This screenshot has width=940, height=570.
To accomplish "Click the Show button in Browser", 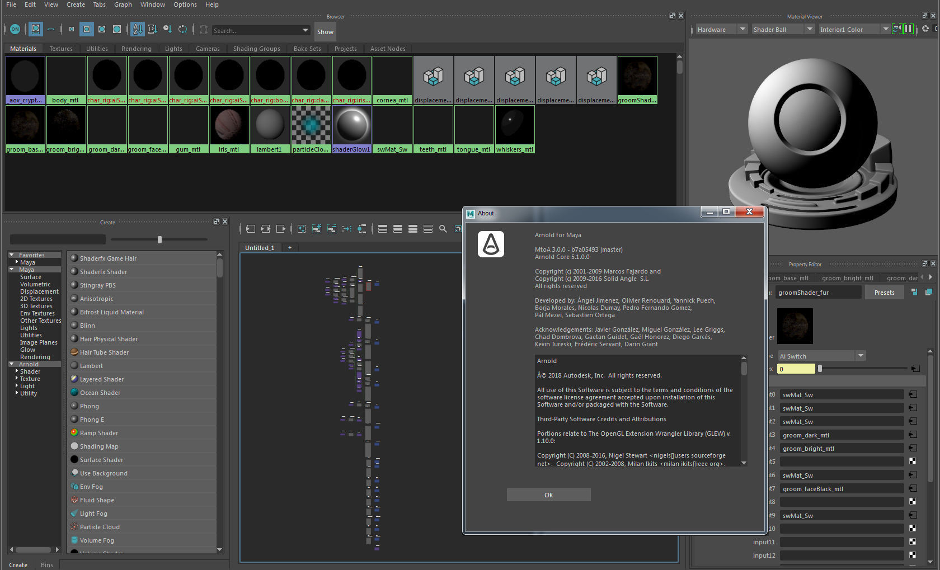I will (x=325, y=32).
